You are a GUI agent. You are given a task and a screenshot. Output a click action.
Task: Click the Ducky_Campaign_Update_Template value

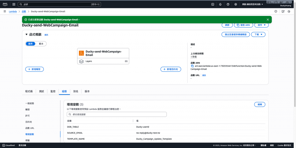(154, 139)
